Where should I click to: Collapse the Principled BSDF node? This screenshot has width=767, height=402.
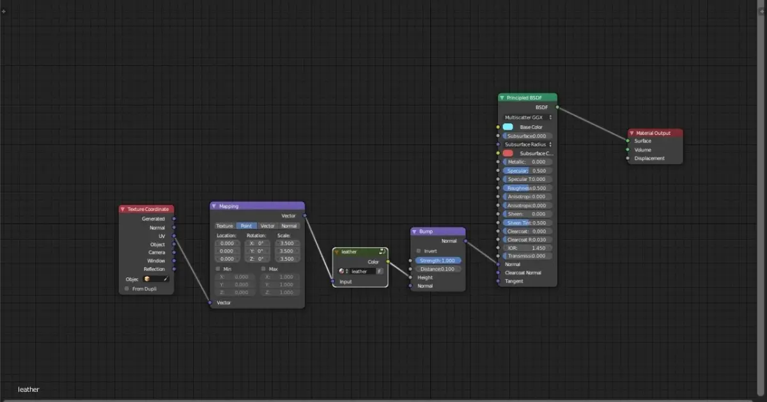(502, 98)
